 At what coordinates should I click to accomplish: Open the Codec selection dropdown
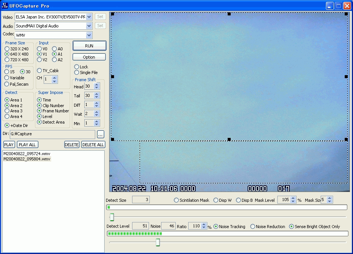89,35
